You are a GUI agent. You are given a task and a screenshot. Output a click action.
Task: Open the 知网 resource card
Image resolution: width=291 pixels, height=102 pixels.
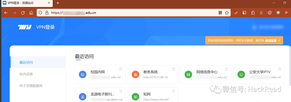pos(153,94)
